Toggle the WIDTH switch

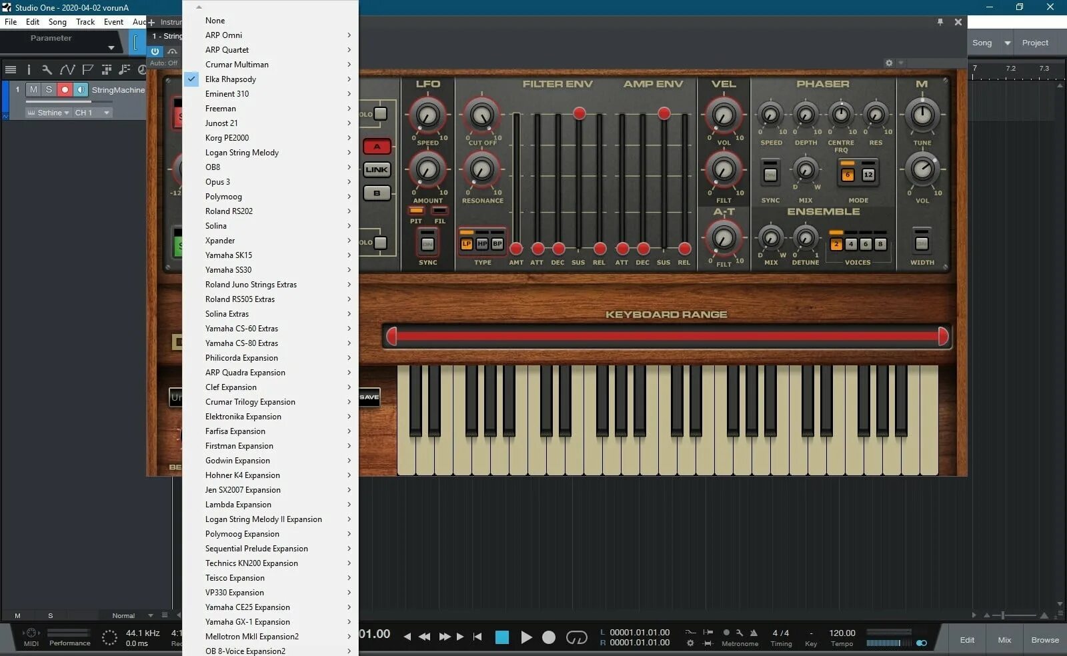click(922, 243)
